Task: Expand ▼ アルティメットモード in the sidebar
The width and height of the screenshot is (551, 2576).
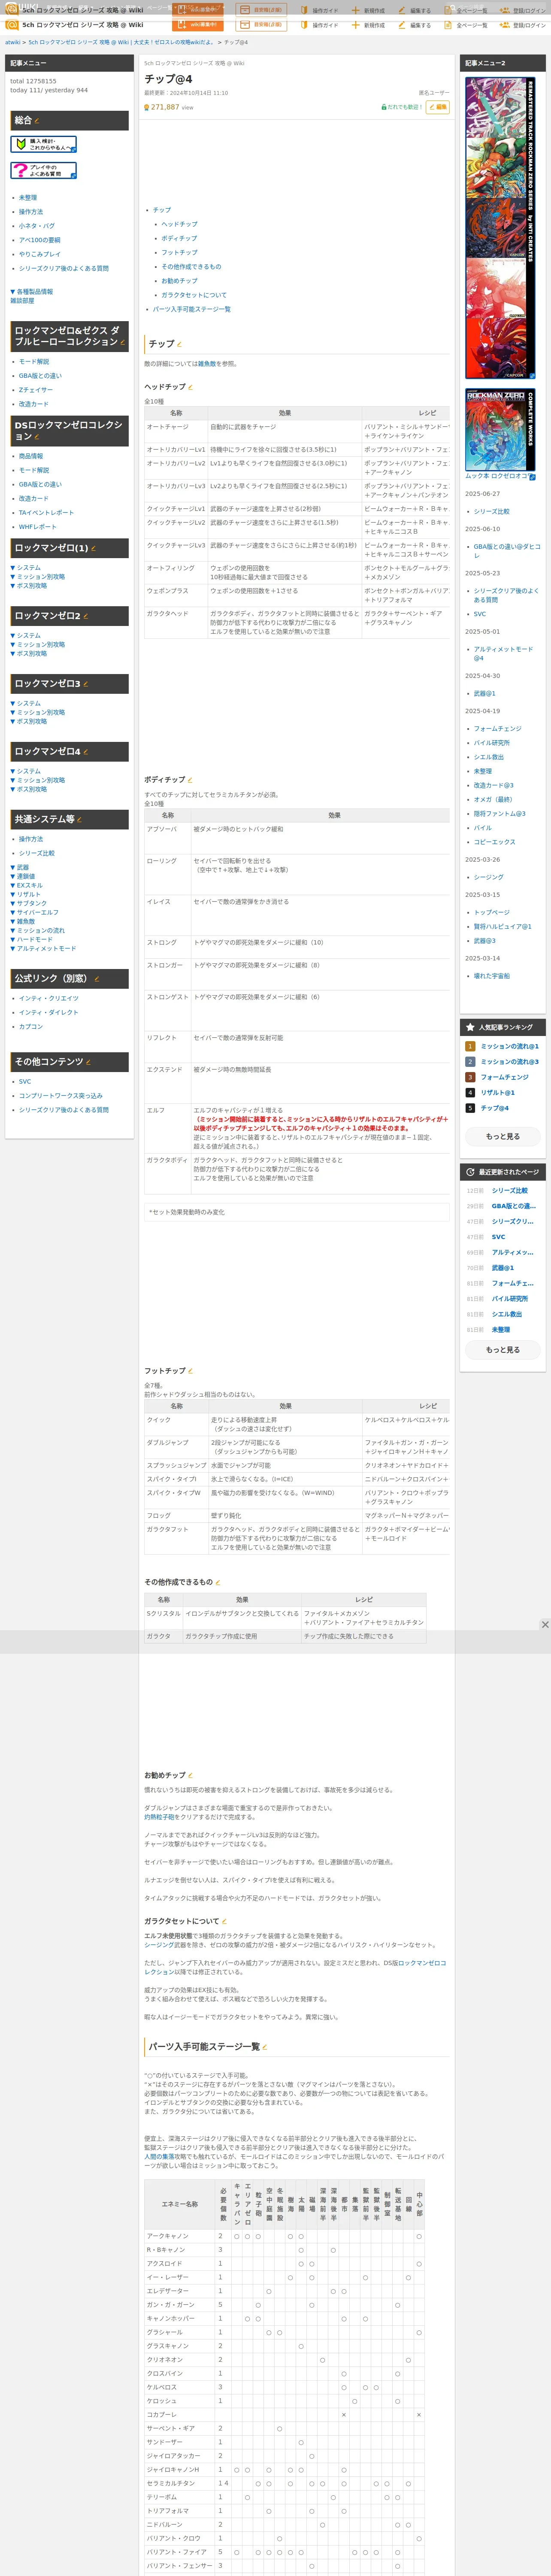Action: tap(43, 949)
